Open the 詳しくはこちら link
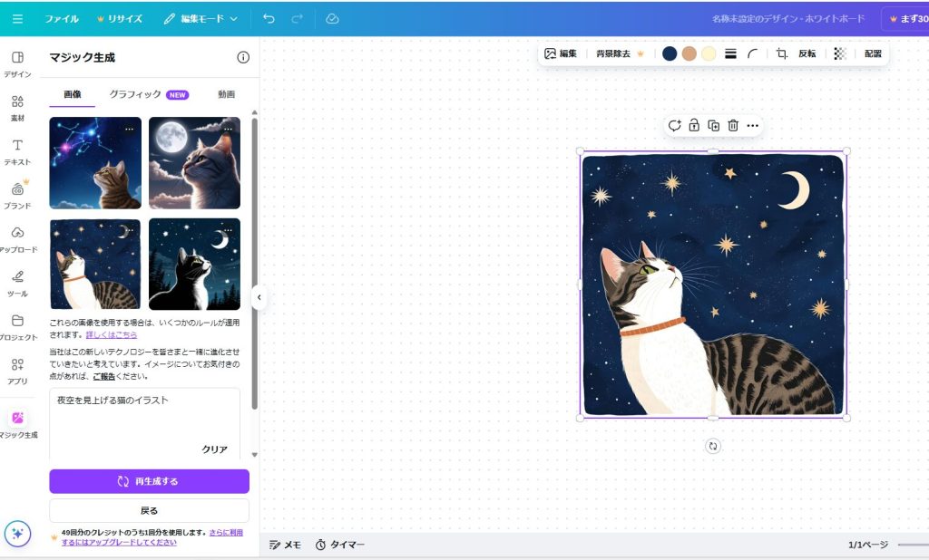Viewport: 929px width, 560px height. (112, 334)
